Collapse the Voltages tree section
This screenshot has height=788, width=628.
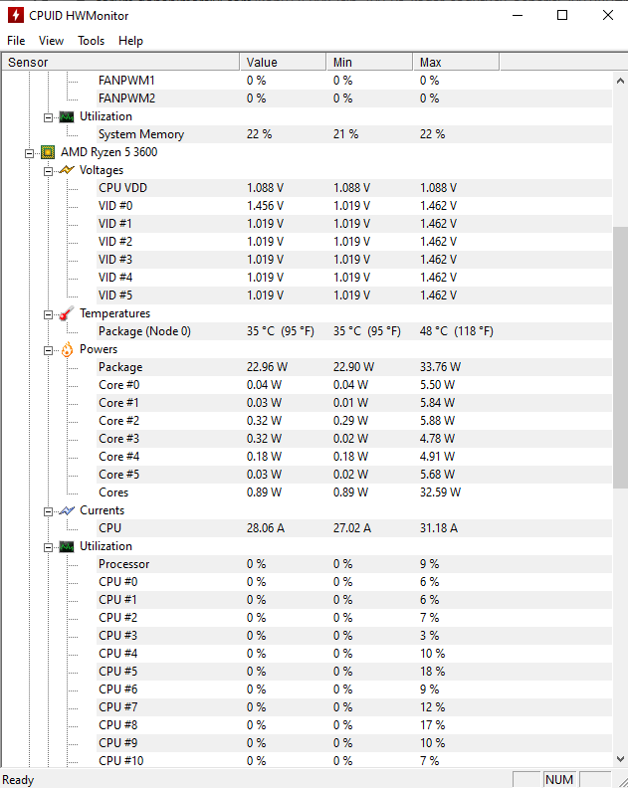(x=49, y=170)
